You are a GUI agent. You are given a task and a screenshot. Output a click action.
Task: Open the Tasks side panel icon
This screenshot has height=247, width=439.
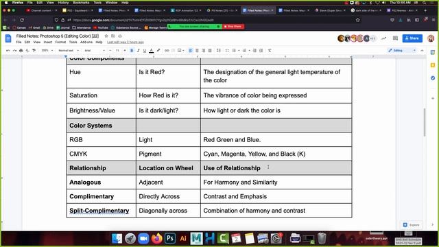[433, 78]
